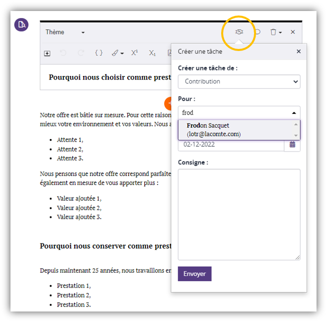Click the comment bubble icon
The image size is (332, 322).
pyautogui.click(x=257, y=32)
